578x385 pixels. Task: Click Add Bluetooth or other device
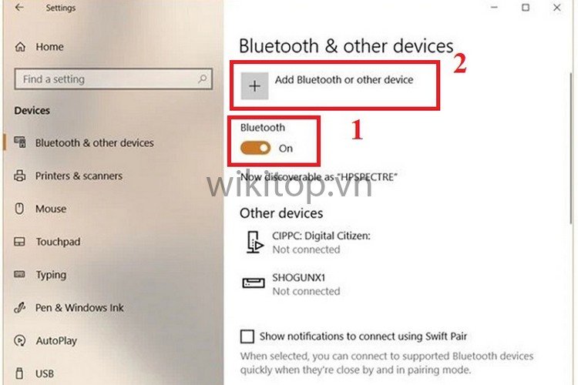coord(334,85)
